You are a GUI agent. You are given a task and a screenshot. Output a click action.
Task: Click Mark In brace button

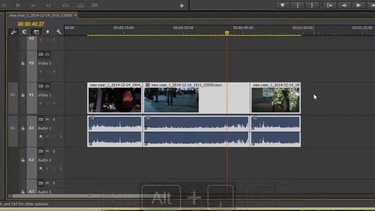pos(298,5)
